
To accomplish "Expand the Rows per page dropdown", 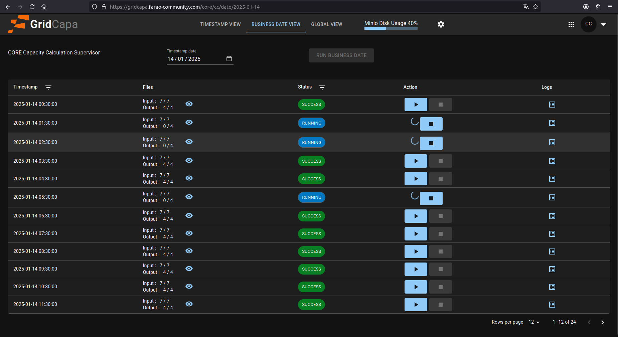I will pyautogui.click(x=534, y=322).
